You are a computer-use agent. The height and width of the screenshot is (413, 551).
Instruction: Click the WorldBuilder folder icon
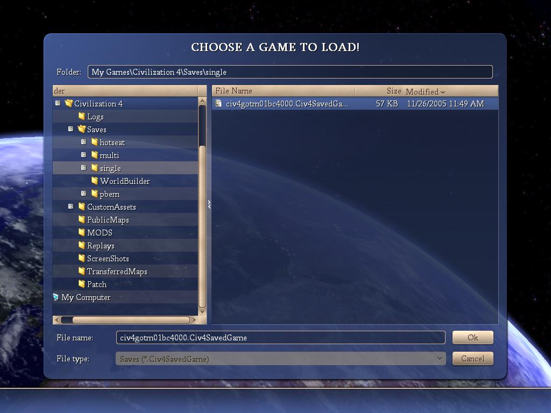pos(94,181)
